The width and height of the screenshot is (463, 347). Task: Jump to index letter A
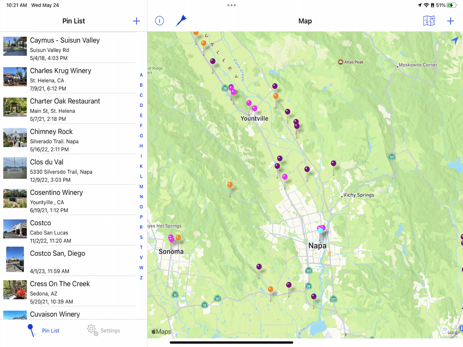coord(141,75)
